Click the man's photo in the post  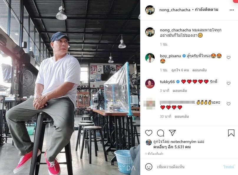(70, 87)
